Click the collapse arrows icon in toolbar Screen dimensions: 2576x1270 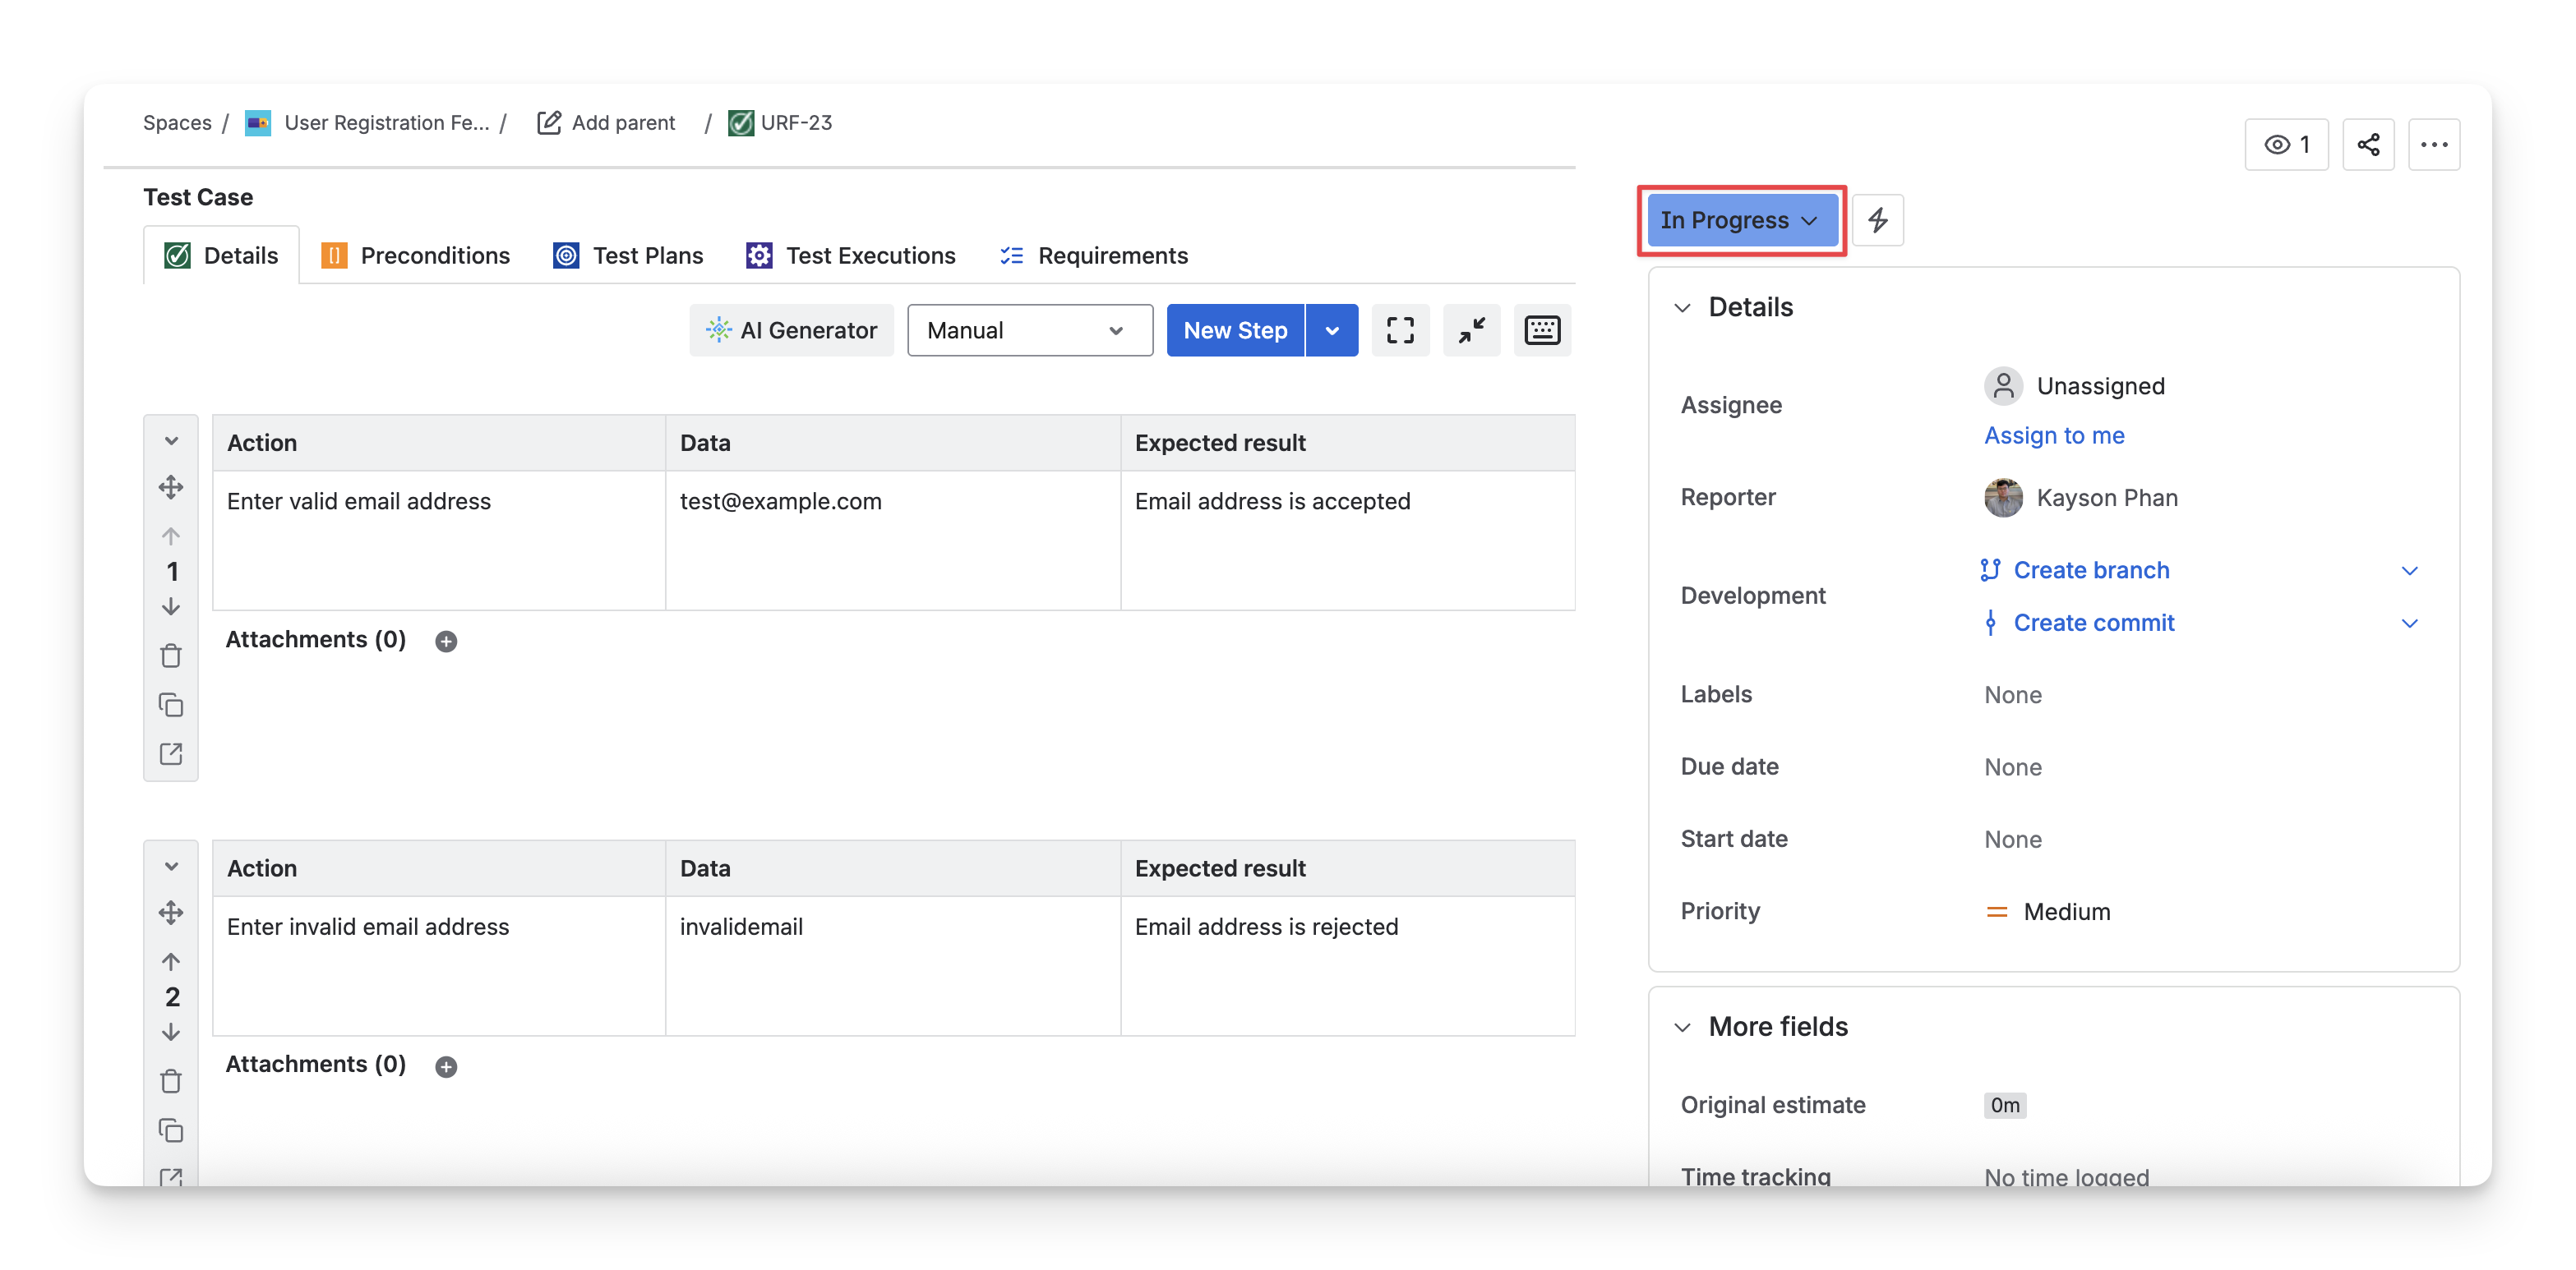click(x=1471, y=329)
